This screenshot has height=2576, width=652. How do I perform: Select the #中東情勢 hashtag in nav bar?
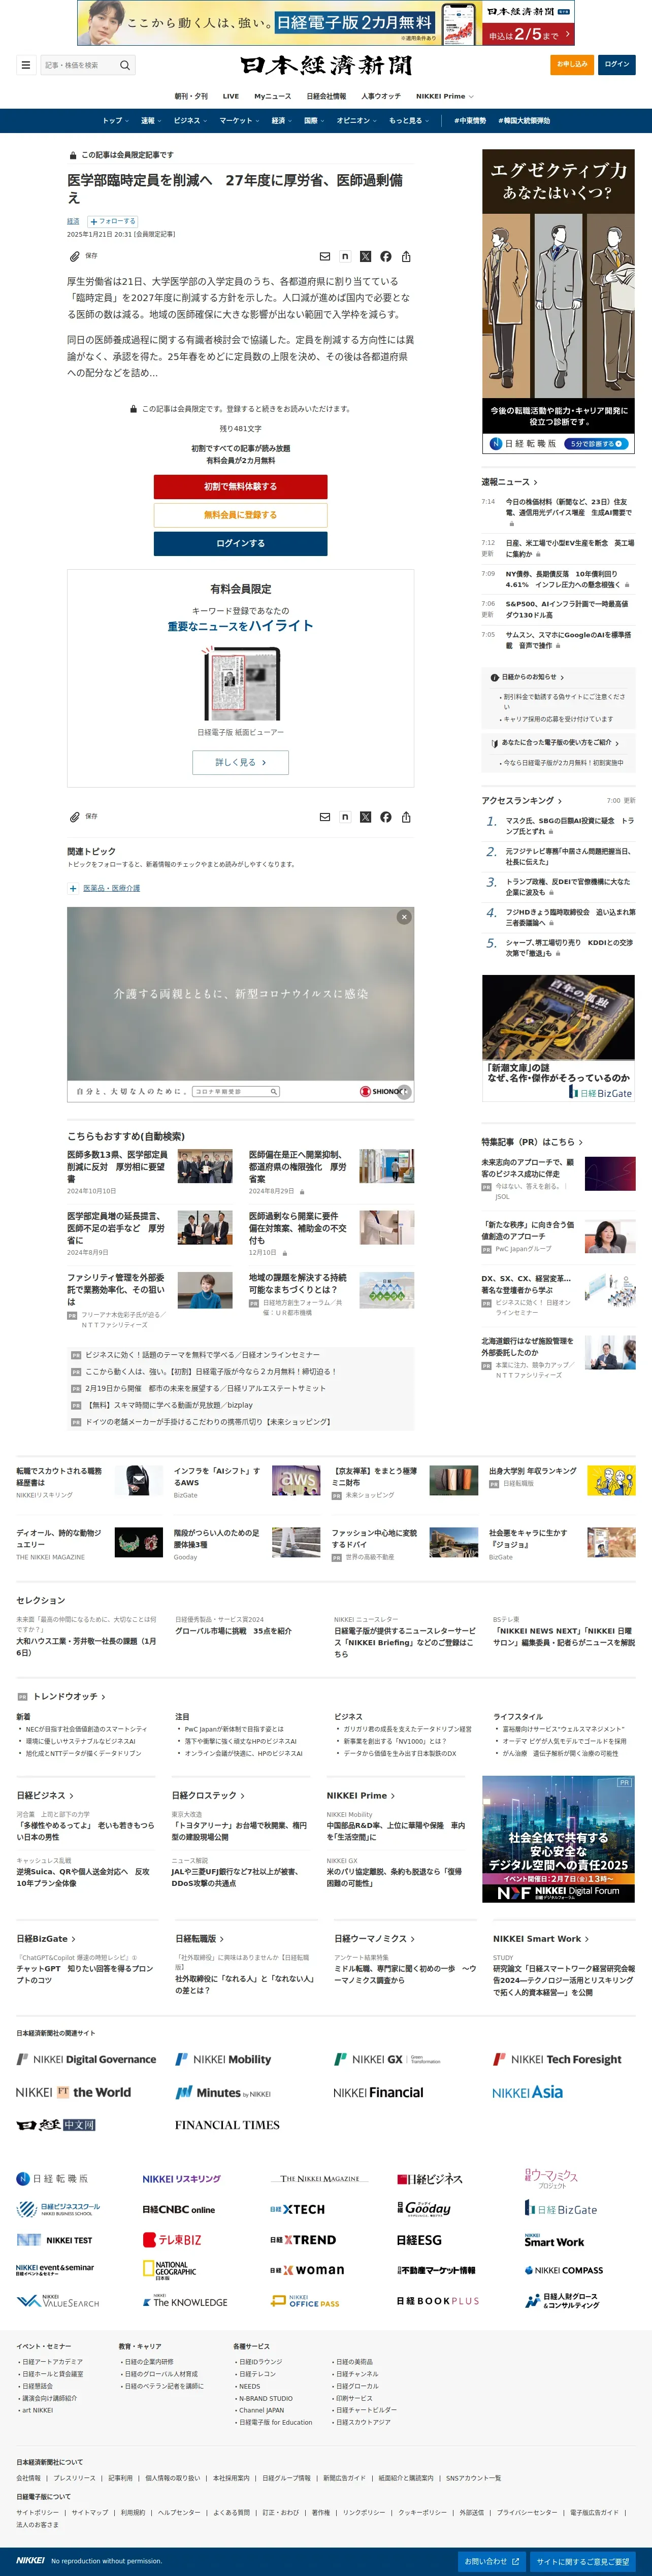(x=469, y=120)
